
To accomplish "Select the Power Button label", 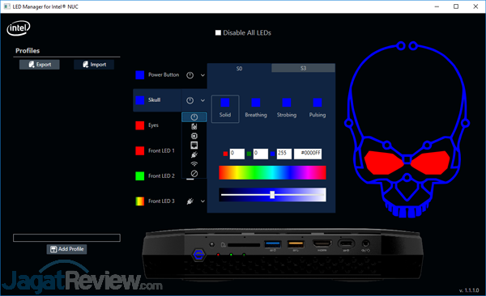I will click(x=164, y=75).
